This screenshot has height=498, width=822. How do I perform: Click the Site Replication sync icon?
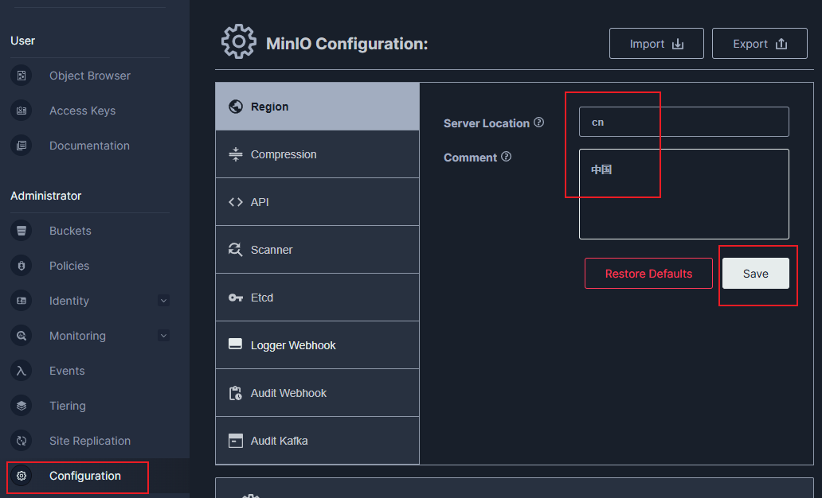[x=22, y=441]
